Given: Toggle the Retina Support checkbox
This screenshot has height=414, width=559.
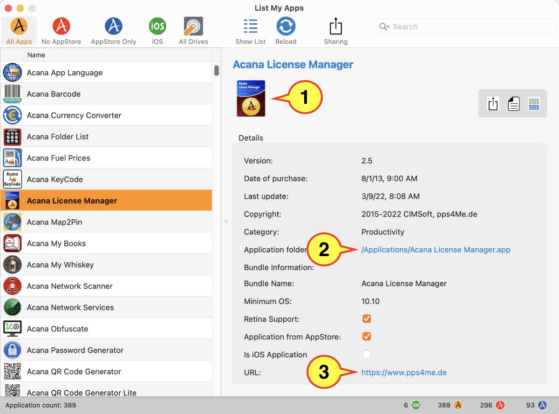Looking at the screenshot, I should (x=367, y=319).
